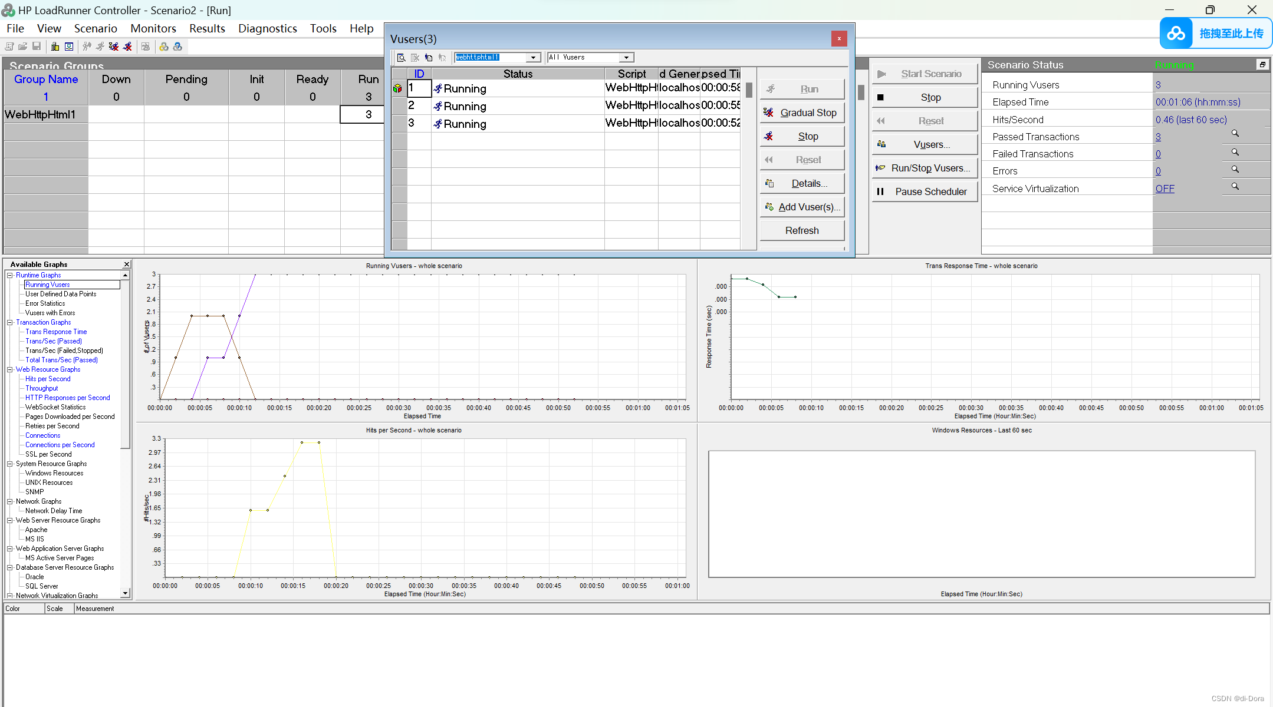The image size is (1273, 707).
Task: Click the cloud upload icon top right
Action: click(x=1176, y=34)
